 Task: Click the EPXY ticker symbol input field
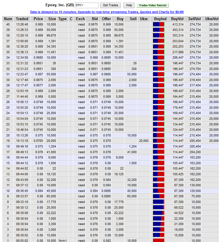[87, 5]
